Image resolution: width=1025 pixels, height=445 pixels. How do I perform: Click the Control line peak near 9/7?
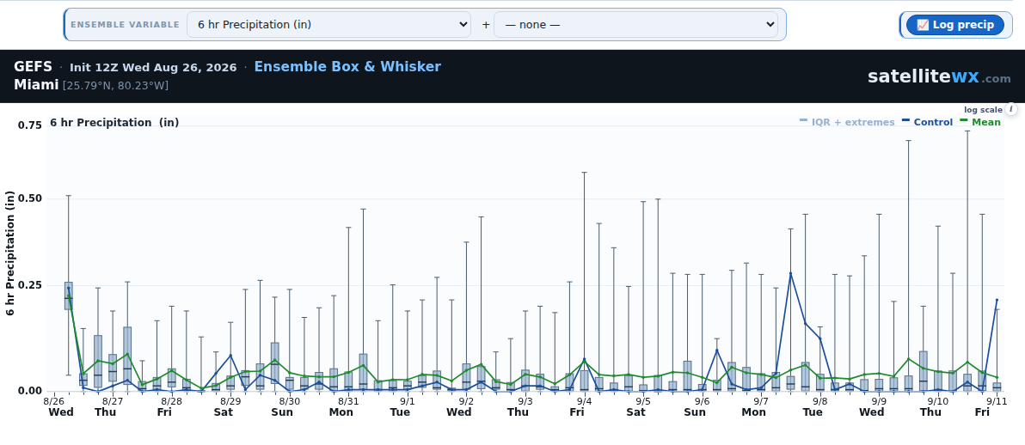point(790,273)
